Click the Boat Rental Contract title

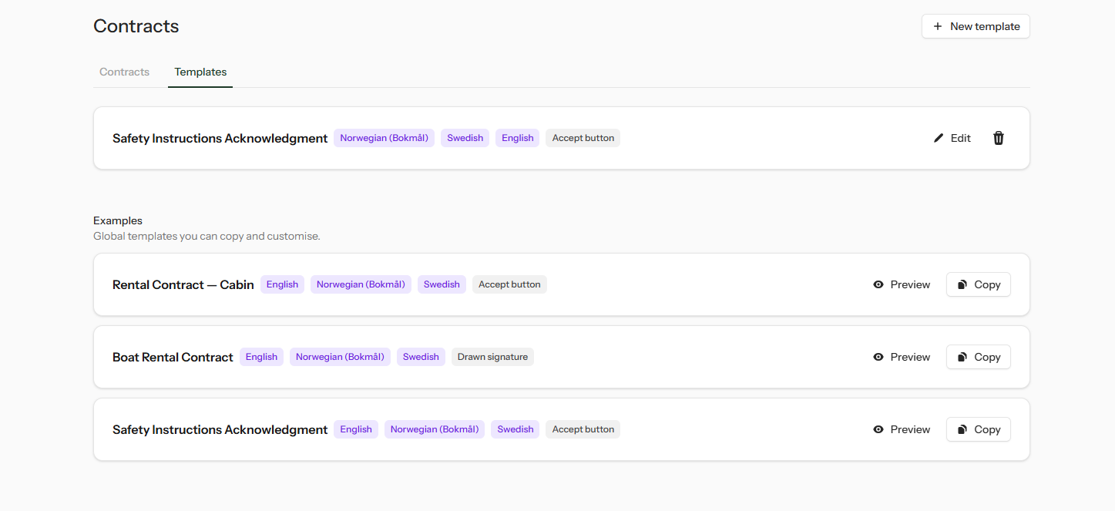[x=173, y=357]
